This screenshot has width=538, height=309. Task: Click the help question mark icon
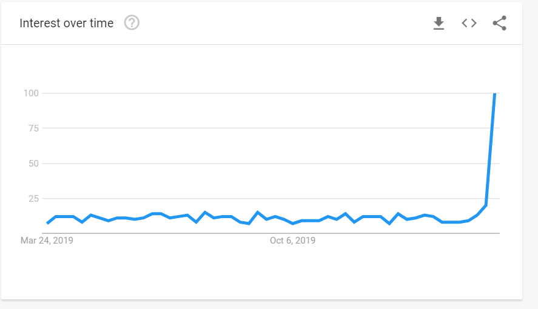(x=132, y=23)
